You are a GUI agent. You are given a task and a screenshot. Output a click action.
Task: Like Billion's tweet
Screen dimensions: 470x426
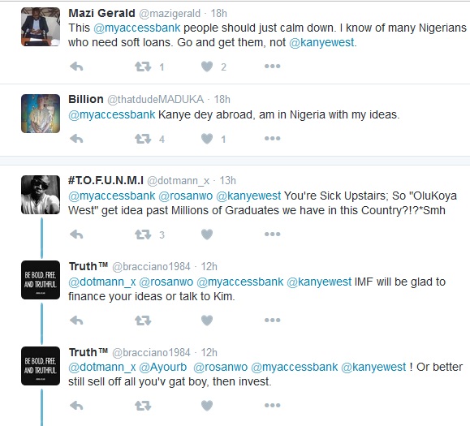pos(207,139)
